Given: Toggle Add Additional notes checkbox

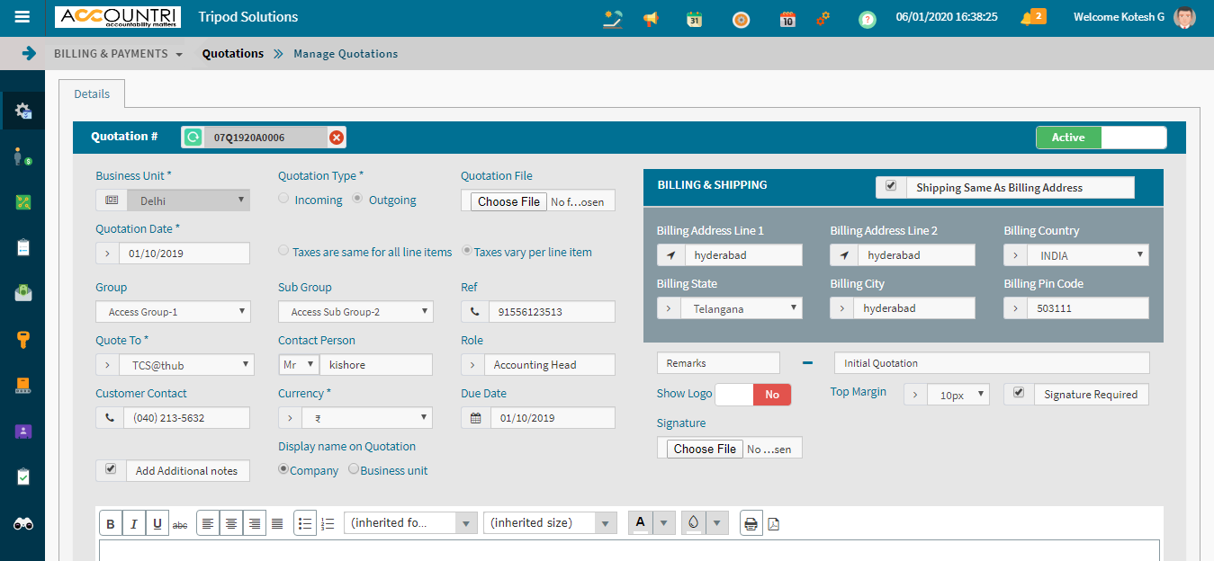Looking at the screenshot, I should pos(111,468).
